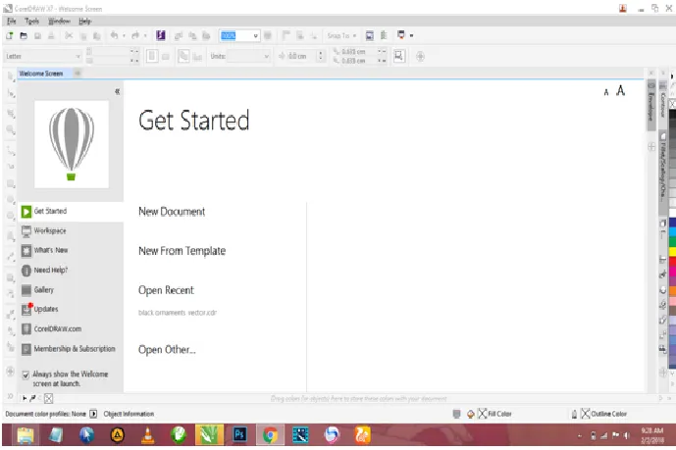Click the What's New star icon
This screenshot has height=450, width=676.
pyautogui.click(x=26, y=251)
